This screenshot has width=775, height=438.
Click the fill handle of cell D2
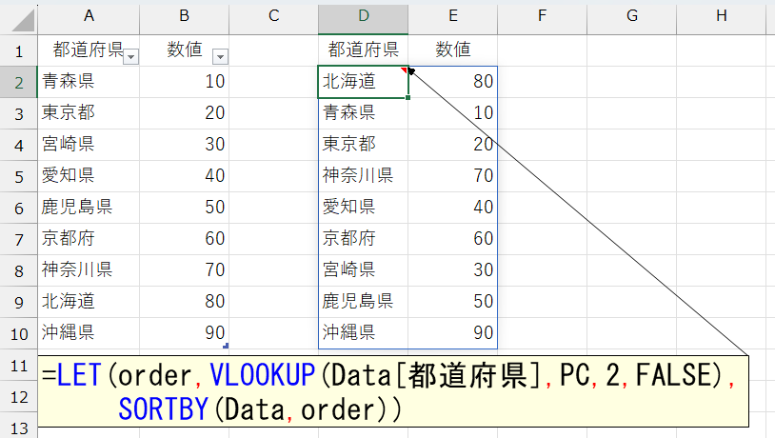407,98
